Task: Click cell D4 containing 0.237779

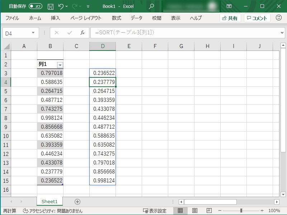Action: (103, 82)
